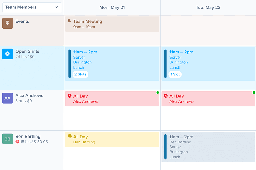Click pin icon on Team Meeting event

click(x=69, y=21)
